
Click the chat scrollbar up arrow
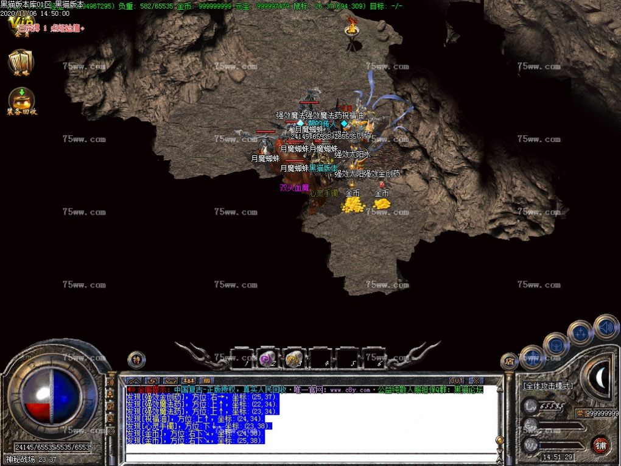tap(500, 389)
